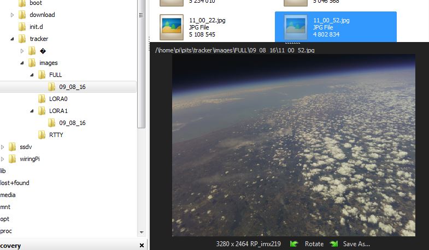429x250 pixels.
Task: Click the LORA1 folder icon
Action: [x=42, y=111]
